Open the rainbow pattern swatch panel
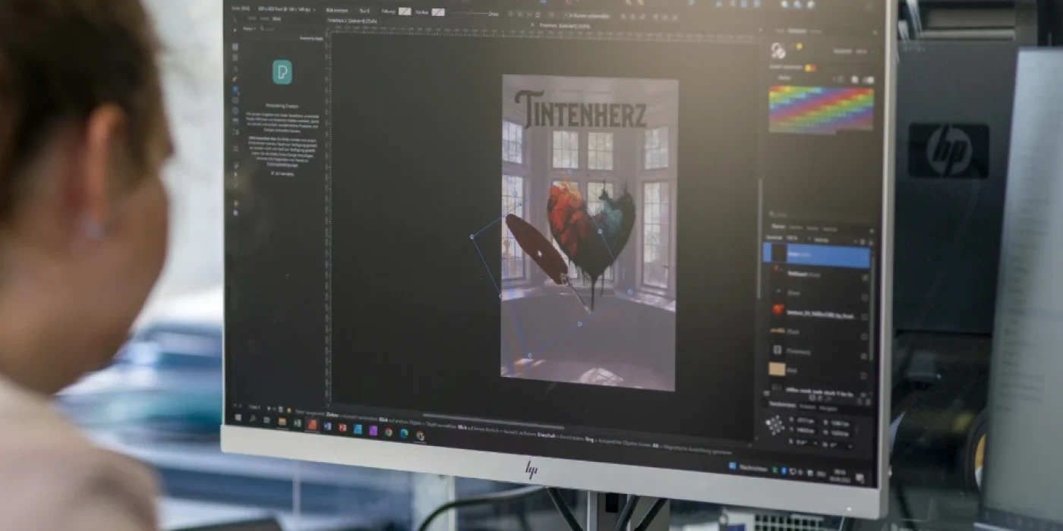This screenshot has width=1063, height=531. 820,112
